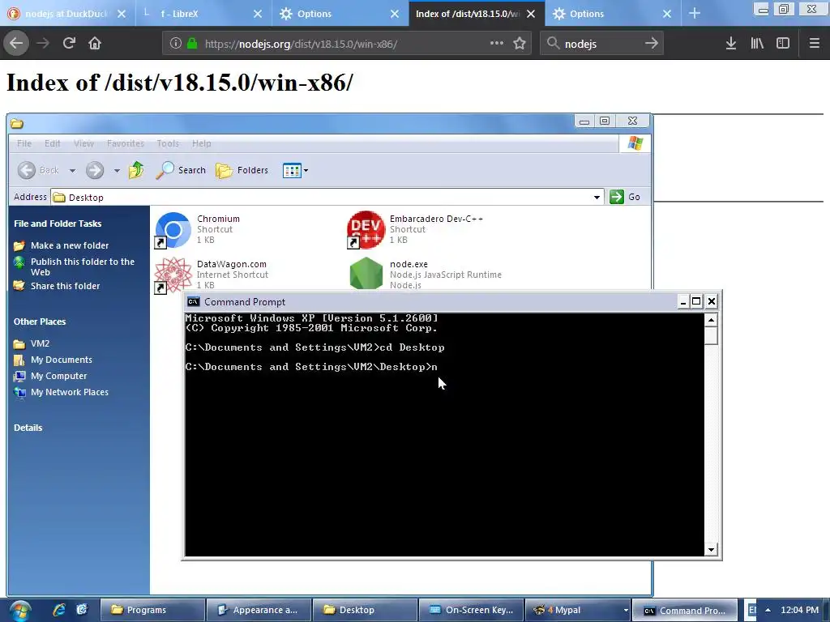The height and width of the screenshot is (622, 830).
Task: Click the nodejs search field
Action: click(x=601, y=44)
